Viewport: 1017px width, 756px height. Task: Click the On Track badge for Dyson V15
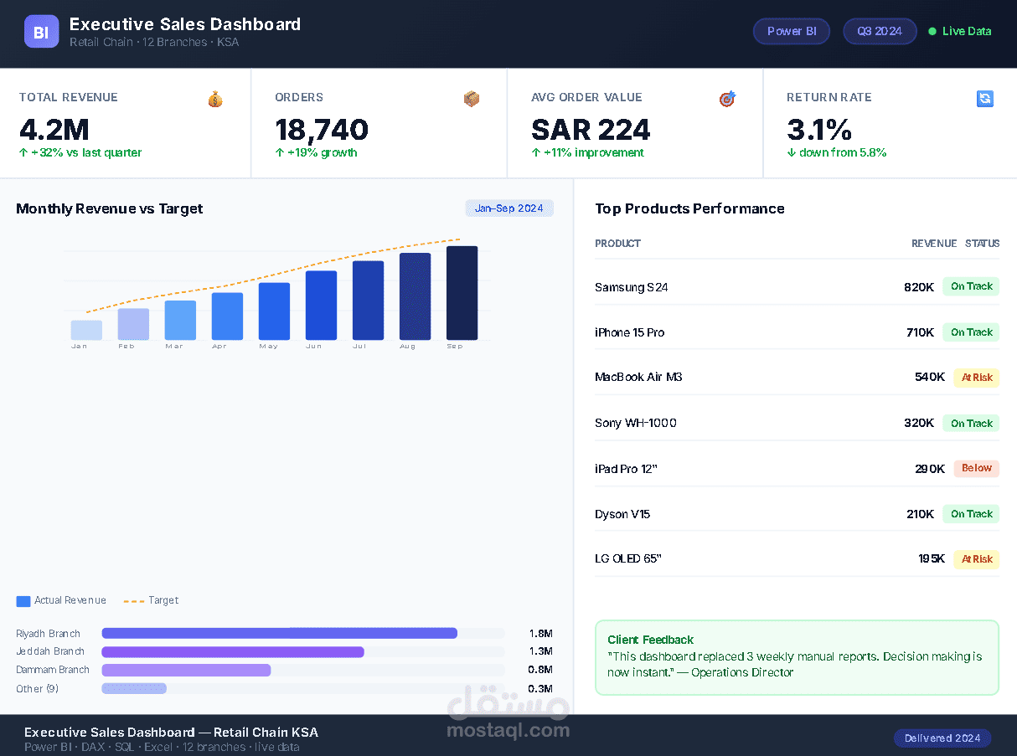(x=971, y=514)
